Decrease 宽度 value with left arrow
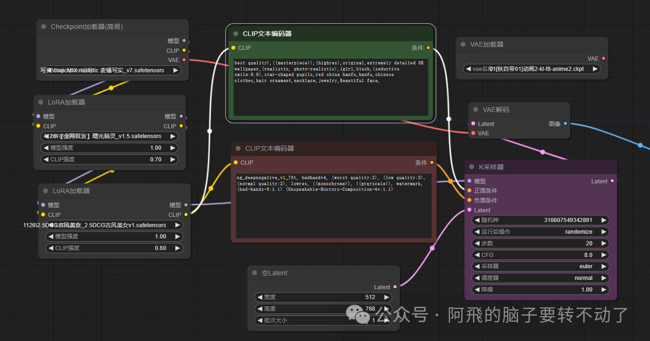The height and width of the screenshot is (341, 650). [x=260, y=297]
